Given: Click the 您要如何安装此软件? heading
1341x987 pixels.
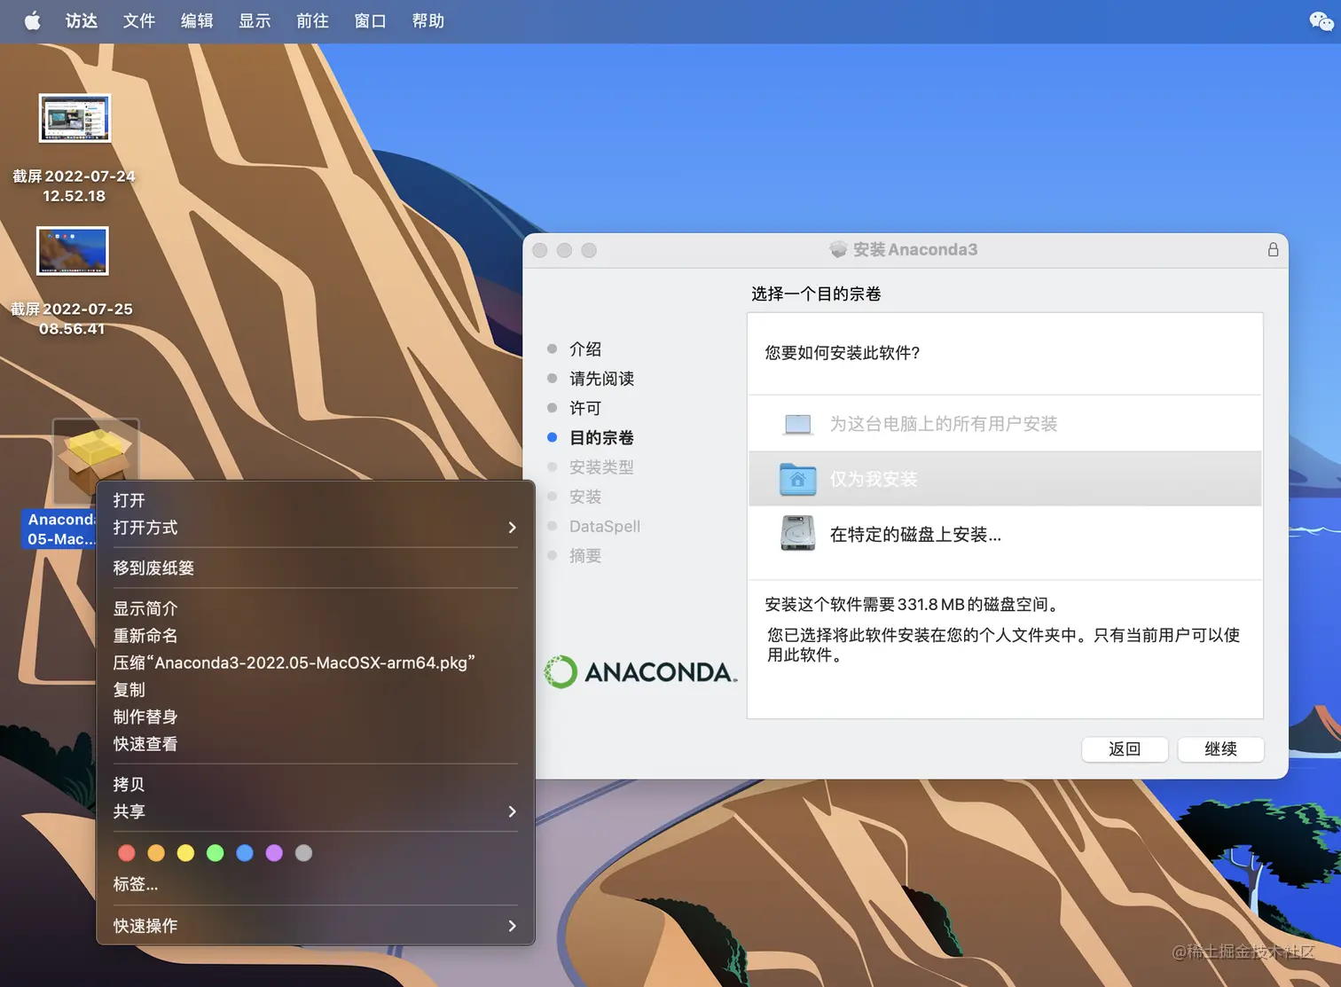Looking at the screenshot, I should (843, 353).
